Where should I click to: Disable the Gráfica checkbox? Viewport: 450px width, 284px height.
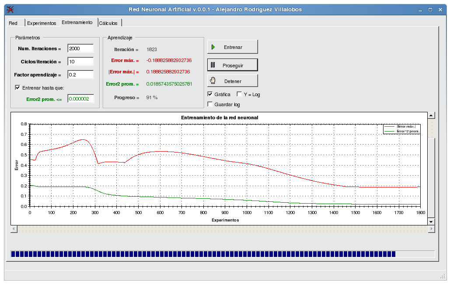coord(210,94)
